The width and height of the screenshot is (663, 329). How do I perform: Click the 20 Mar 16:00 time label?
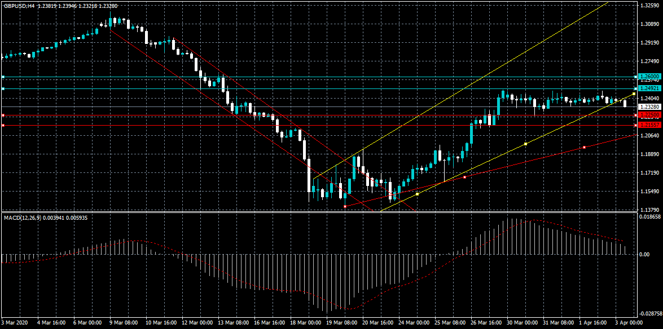pyautogui.click(x=379, y=322)
